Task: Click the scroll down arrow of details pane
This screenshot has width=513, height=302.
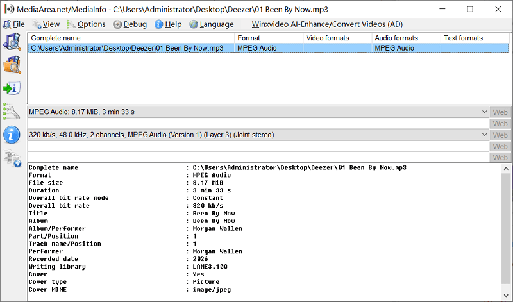Action: pyautogui.click(x=506, y=296)
